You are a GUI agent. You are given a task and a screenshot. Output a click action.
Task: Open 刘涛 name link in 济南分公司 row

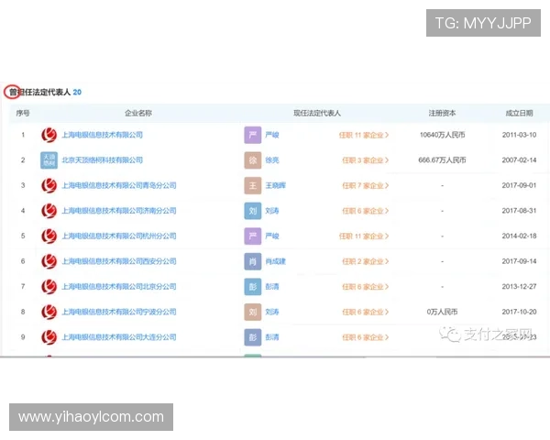pyautogui.click(x=272, y=211)
